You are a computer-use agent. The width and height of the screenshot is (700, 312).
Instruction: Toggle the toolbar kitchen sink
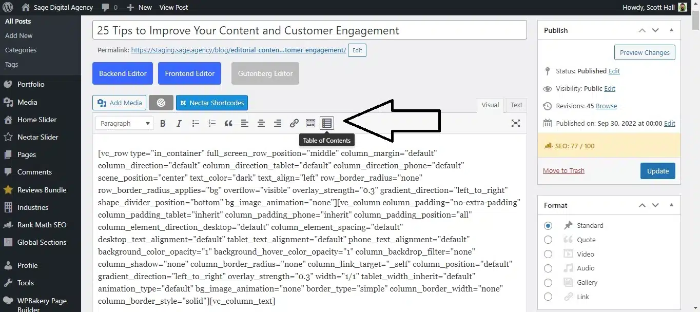(310, 123)
